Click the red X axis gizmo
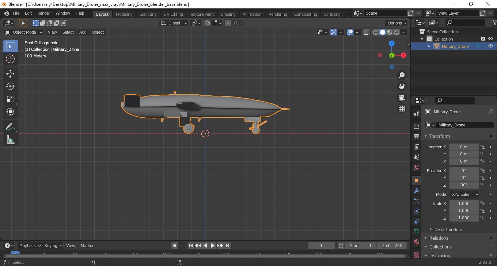 [x=403, y=55]
